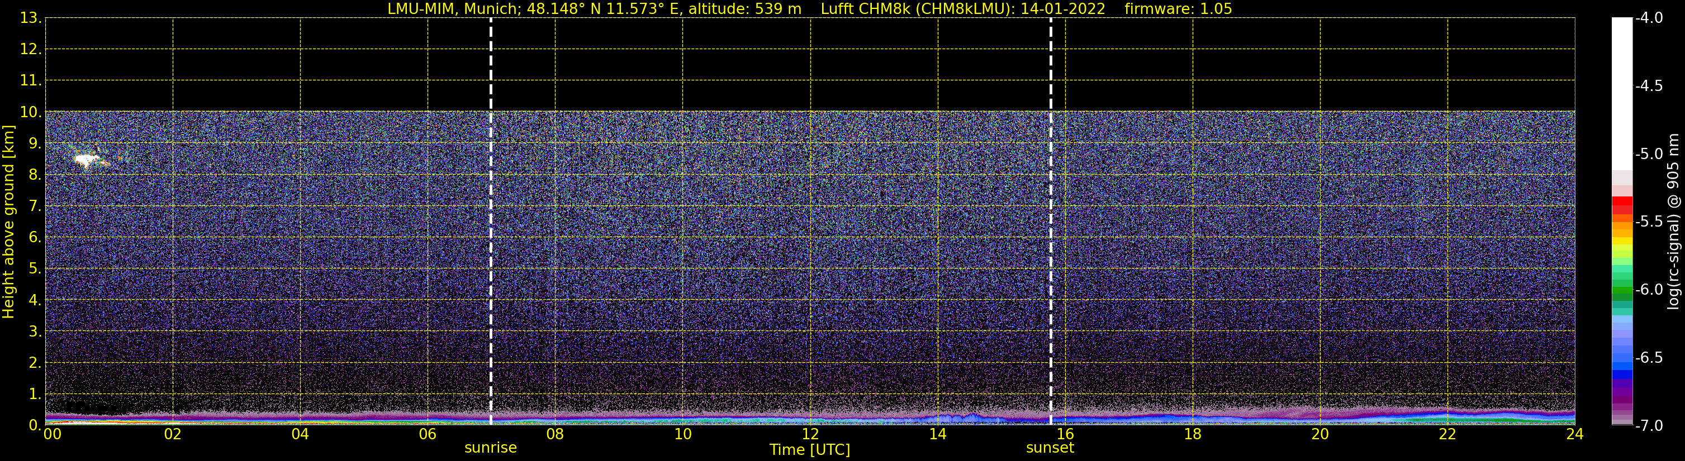Click colorbar tick label '-5.0'
Screen dimensions: 1685x461
(1648, 154)
